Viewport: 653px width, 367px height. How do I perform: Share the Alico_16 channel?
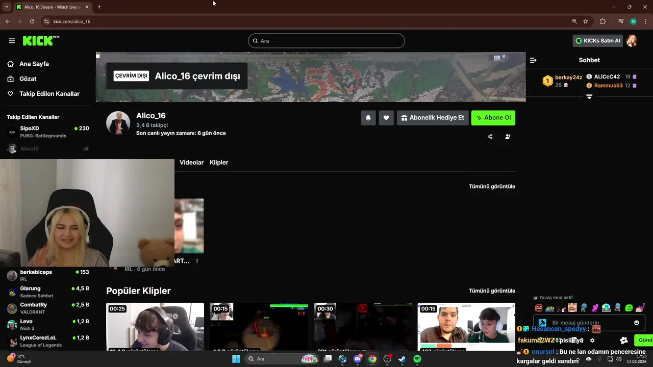[490, 137]
